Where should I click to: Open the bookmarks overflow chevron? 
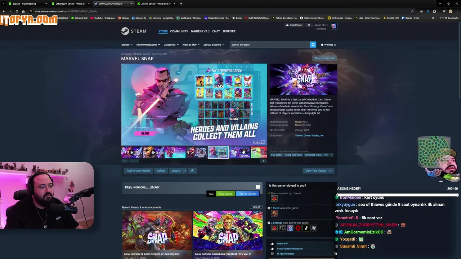[x=433, y=18]
